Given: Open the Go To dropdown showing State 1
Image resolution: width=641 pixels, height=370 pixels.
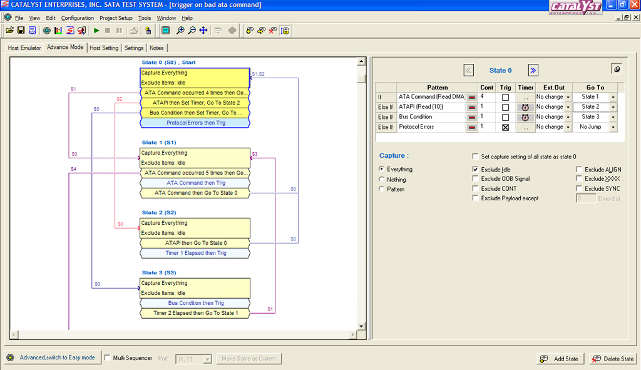Looking at the screenshot, I should click(x=613, y=98).
